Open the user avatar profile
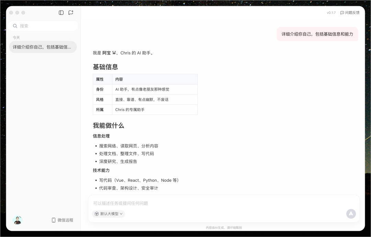 point(17,220)
